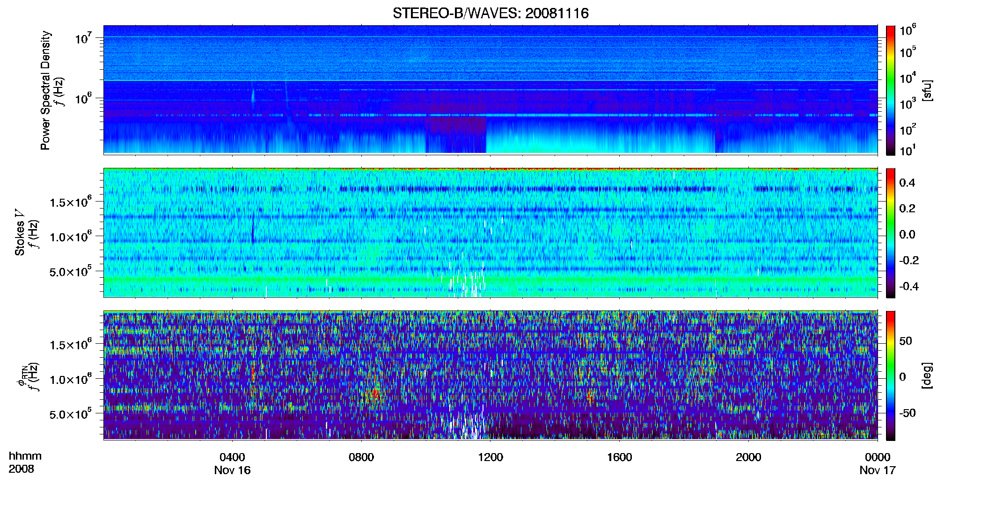The width and height of the screenshot is (981, 505).
Task: Click the [sfu] power colorbar
Action: pyautogui.click(x=891, y=90)
